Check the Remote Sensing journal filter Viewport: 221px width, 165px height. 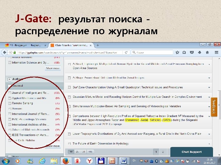pyautogui.click(x=10, y=103)
